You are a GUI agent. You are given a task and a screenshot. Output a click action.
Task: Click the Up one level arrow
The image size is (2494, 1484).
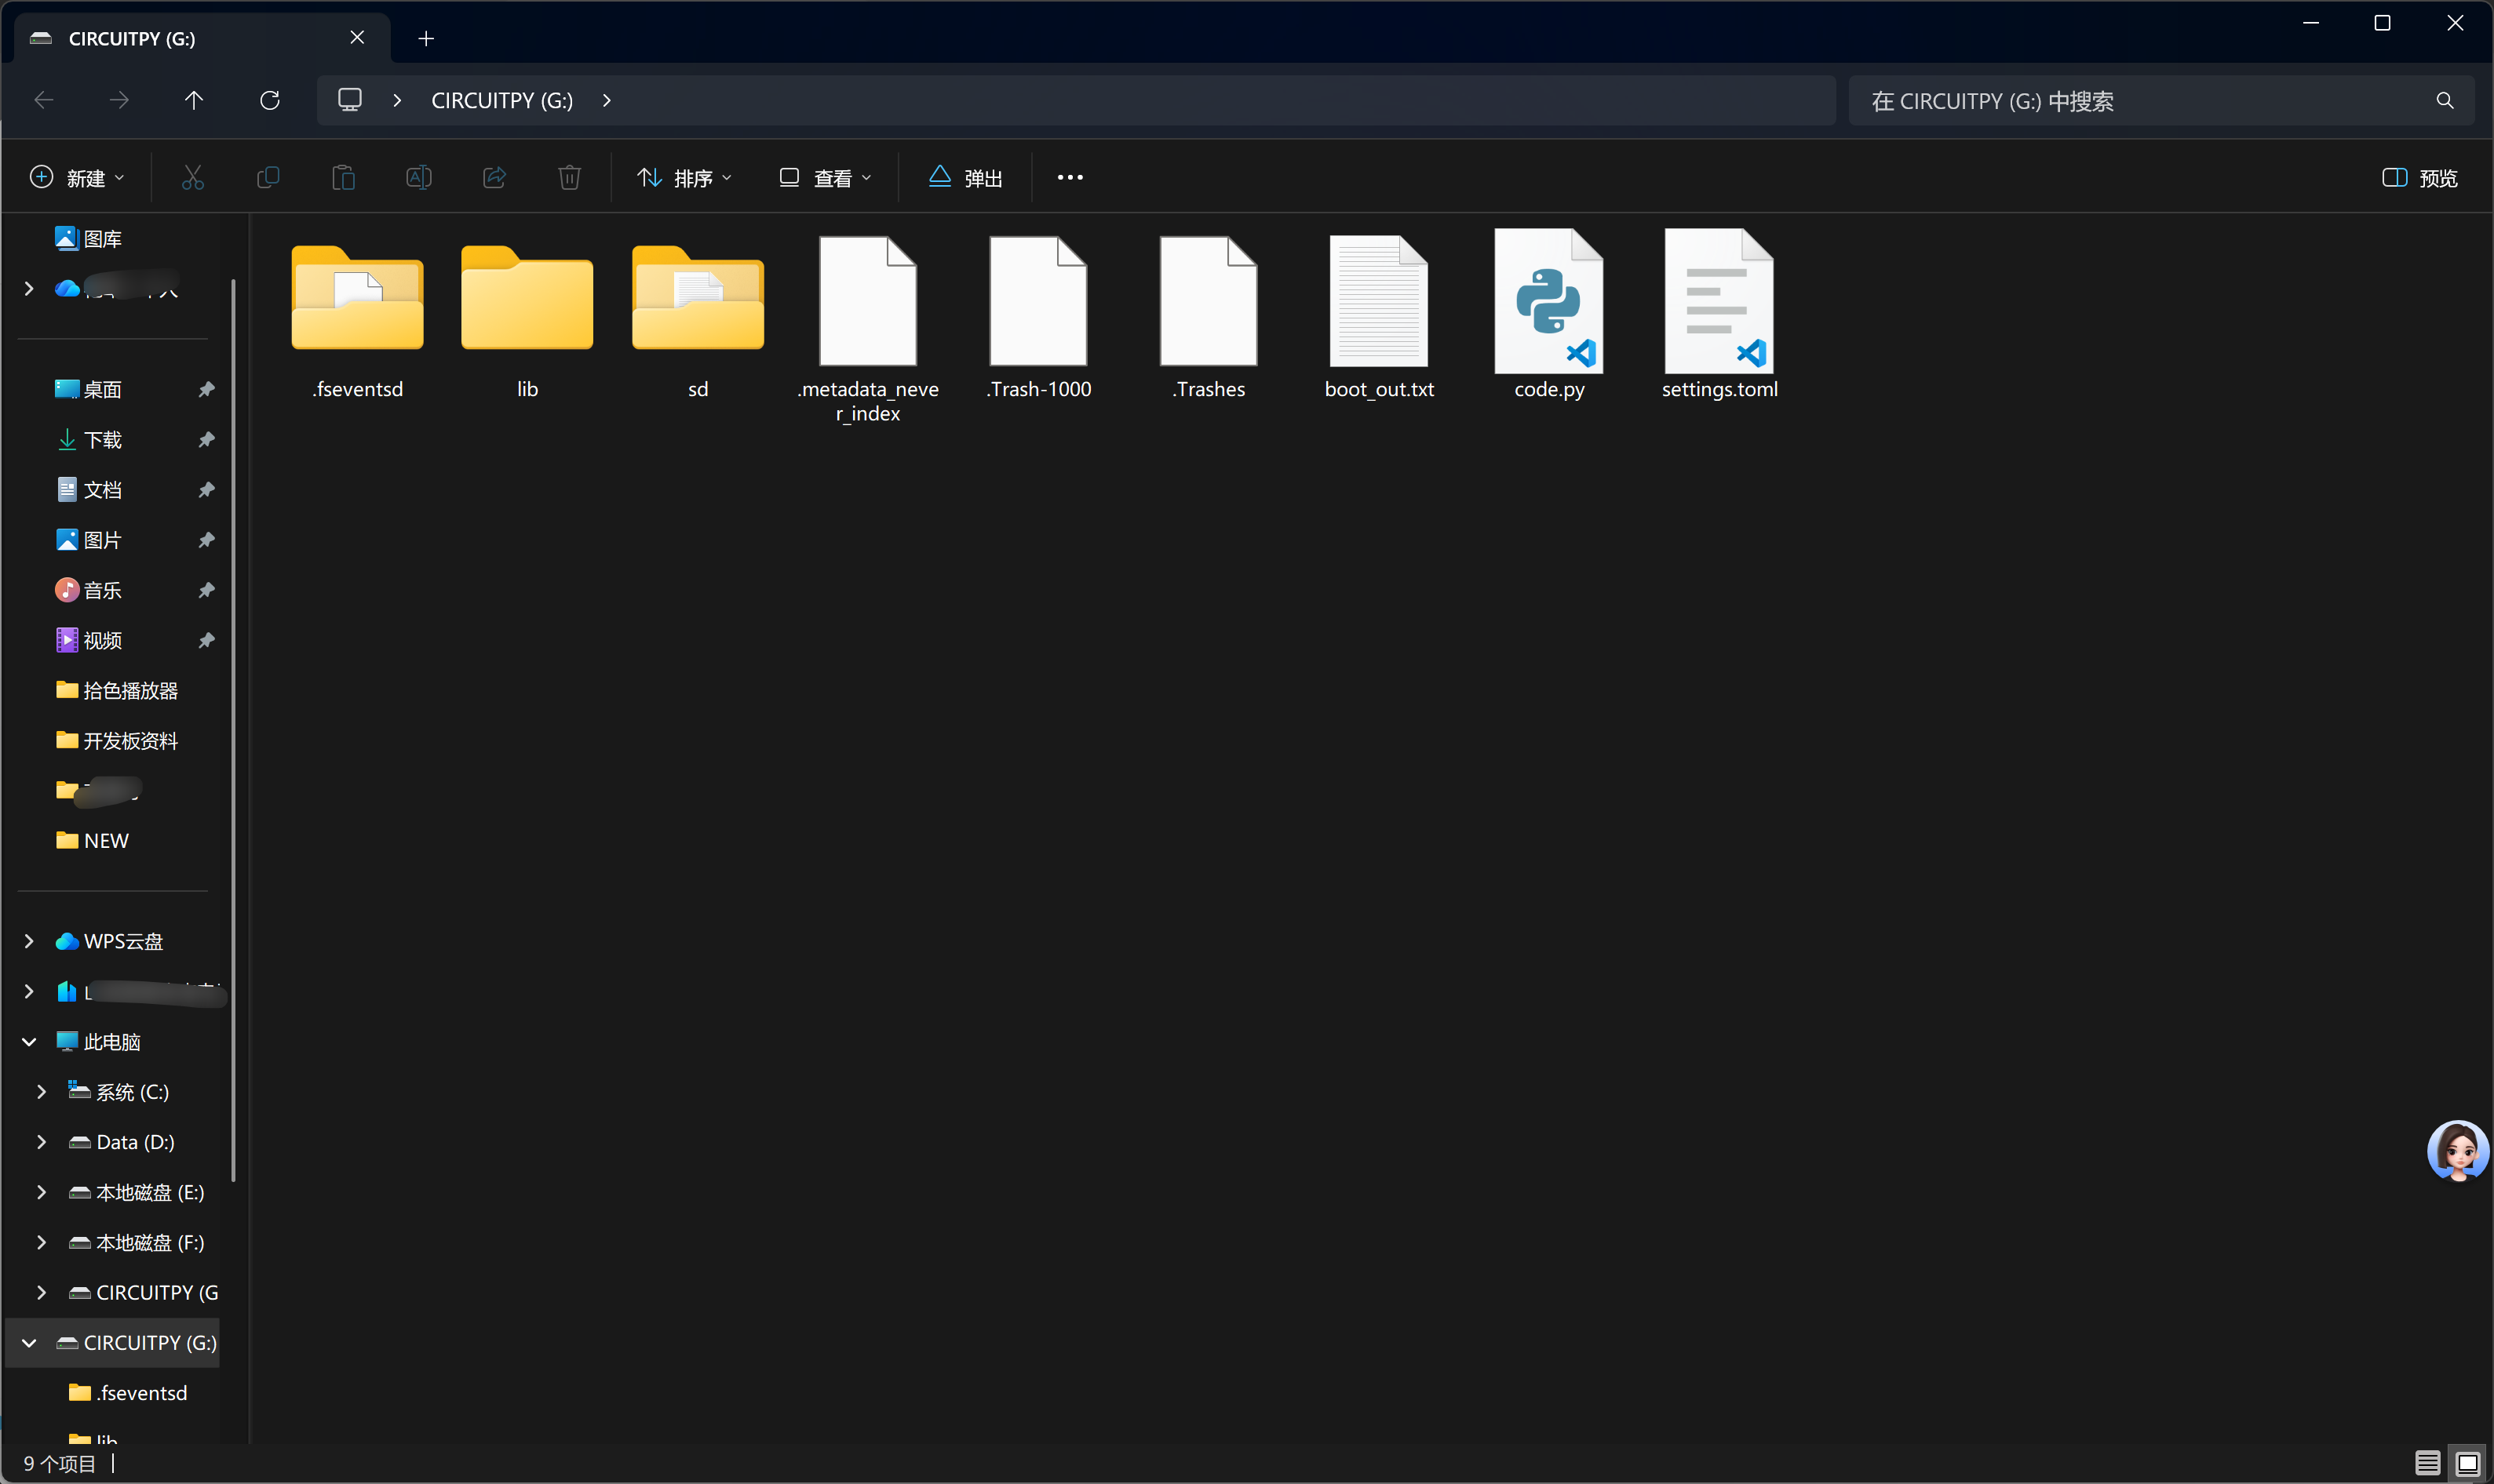pyautogui.click(x=194, y=100)
